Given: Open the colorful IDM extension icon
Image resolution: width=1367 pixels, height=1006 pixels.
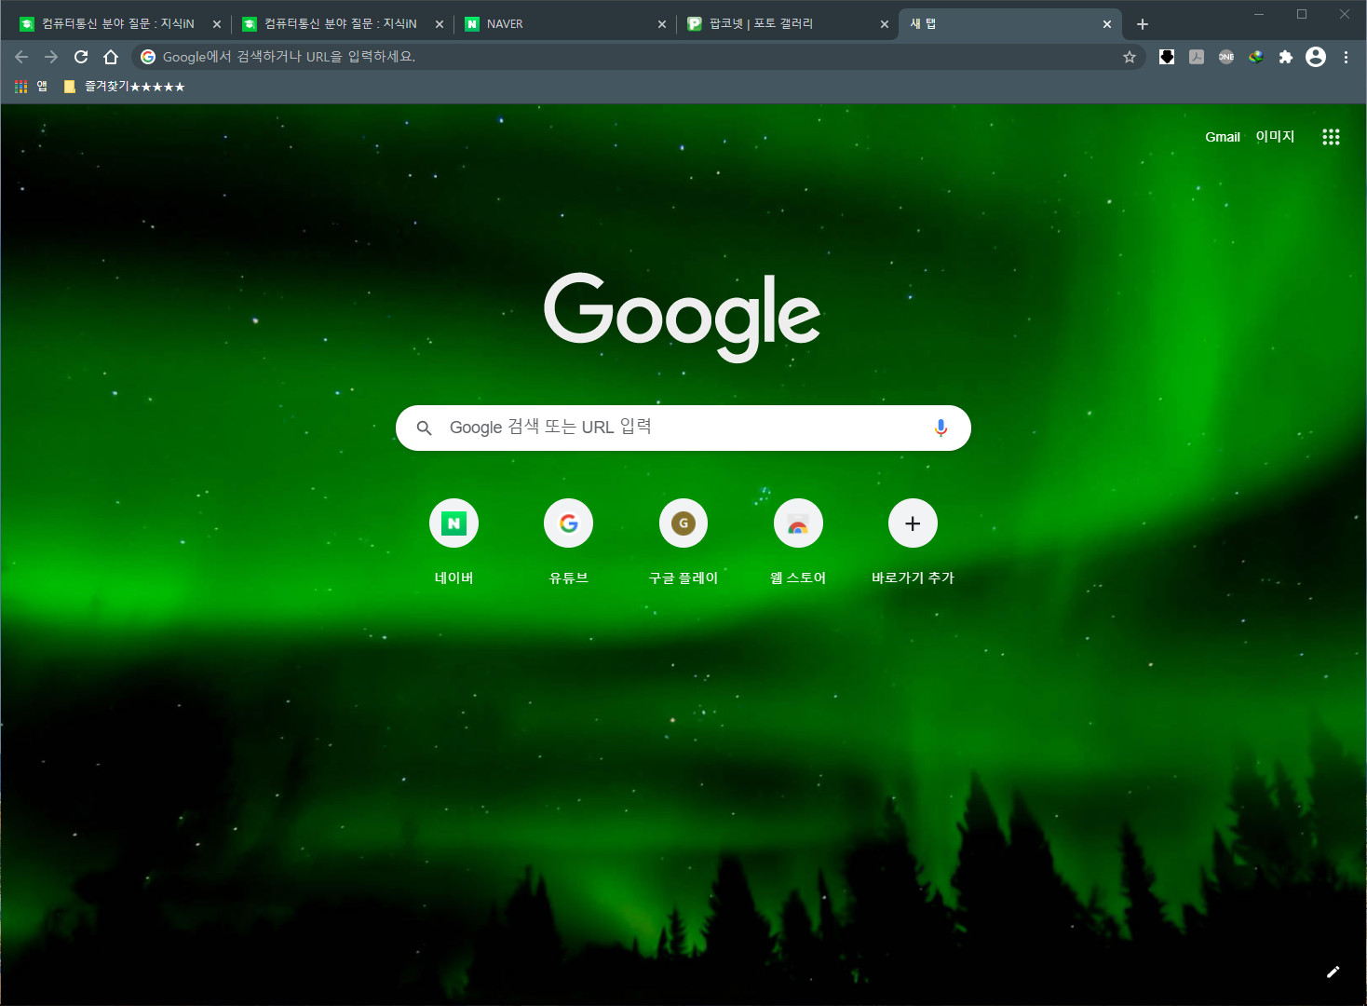Looking at the screenshot, I should click(1256, 57).
